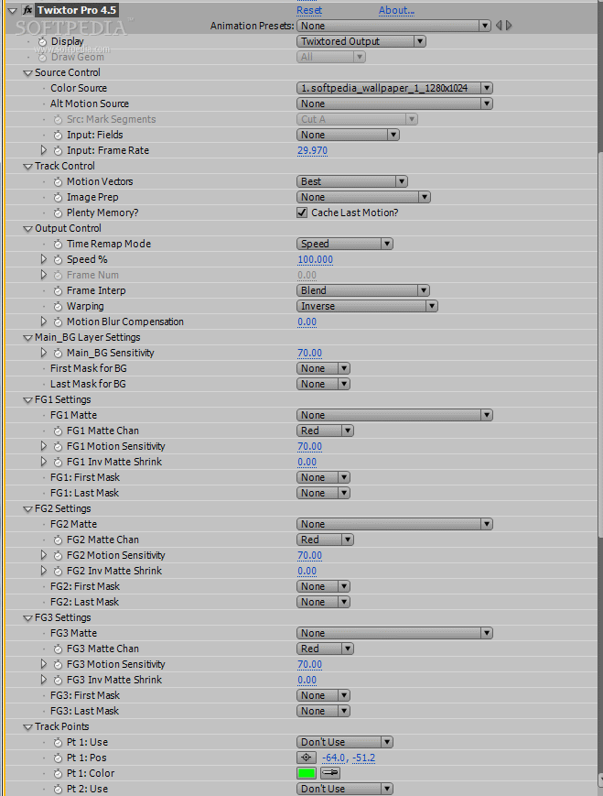Image resolution: width=603 pixels, height=796 pixels.
Task: Click the Reset link
Action: click(309, 10)
